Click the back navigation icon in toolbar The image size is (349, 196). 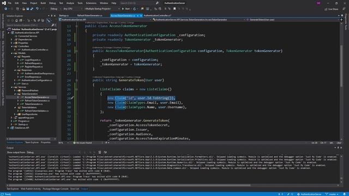(x=6, y=9)
